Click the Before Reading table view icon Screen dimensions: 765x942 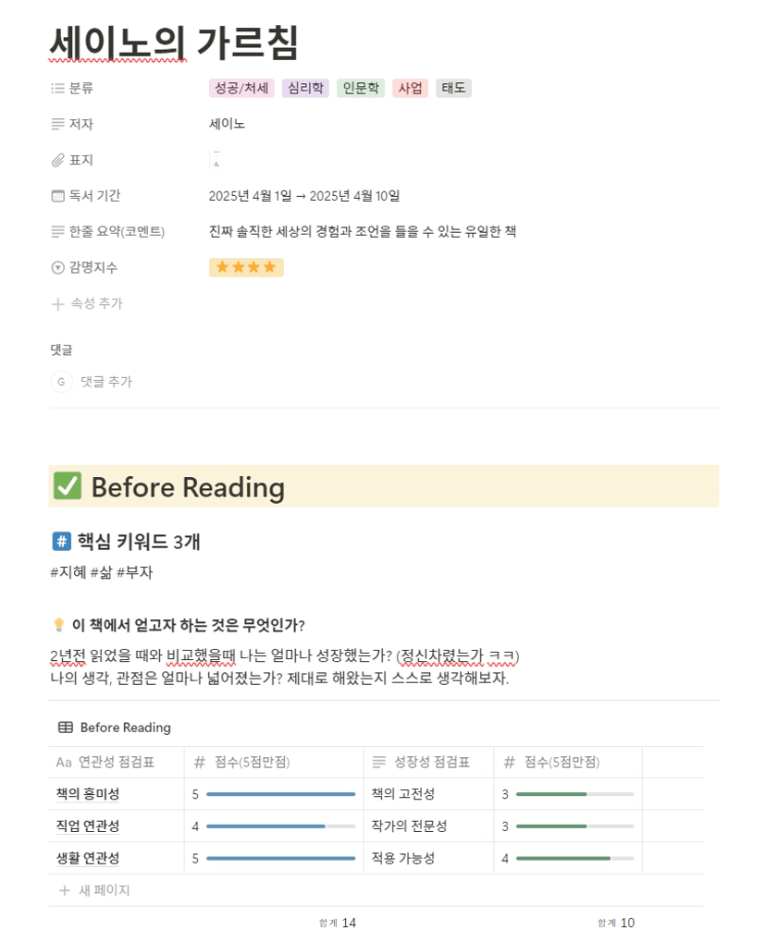pyautogui.click(x=66, y=728)
